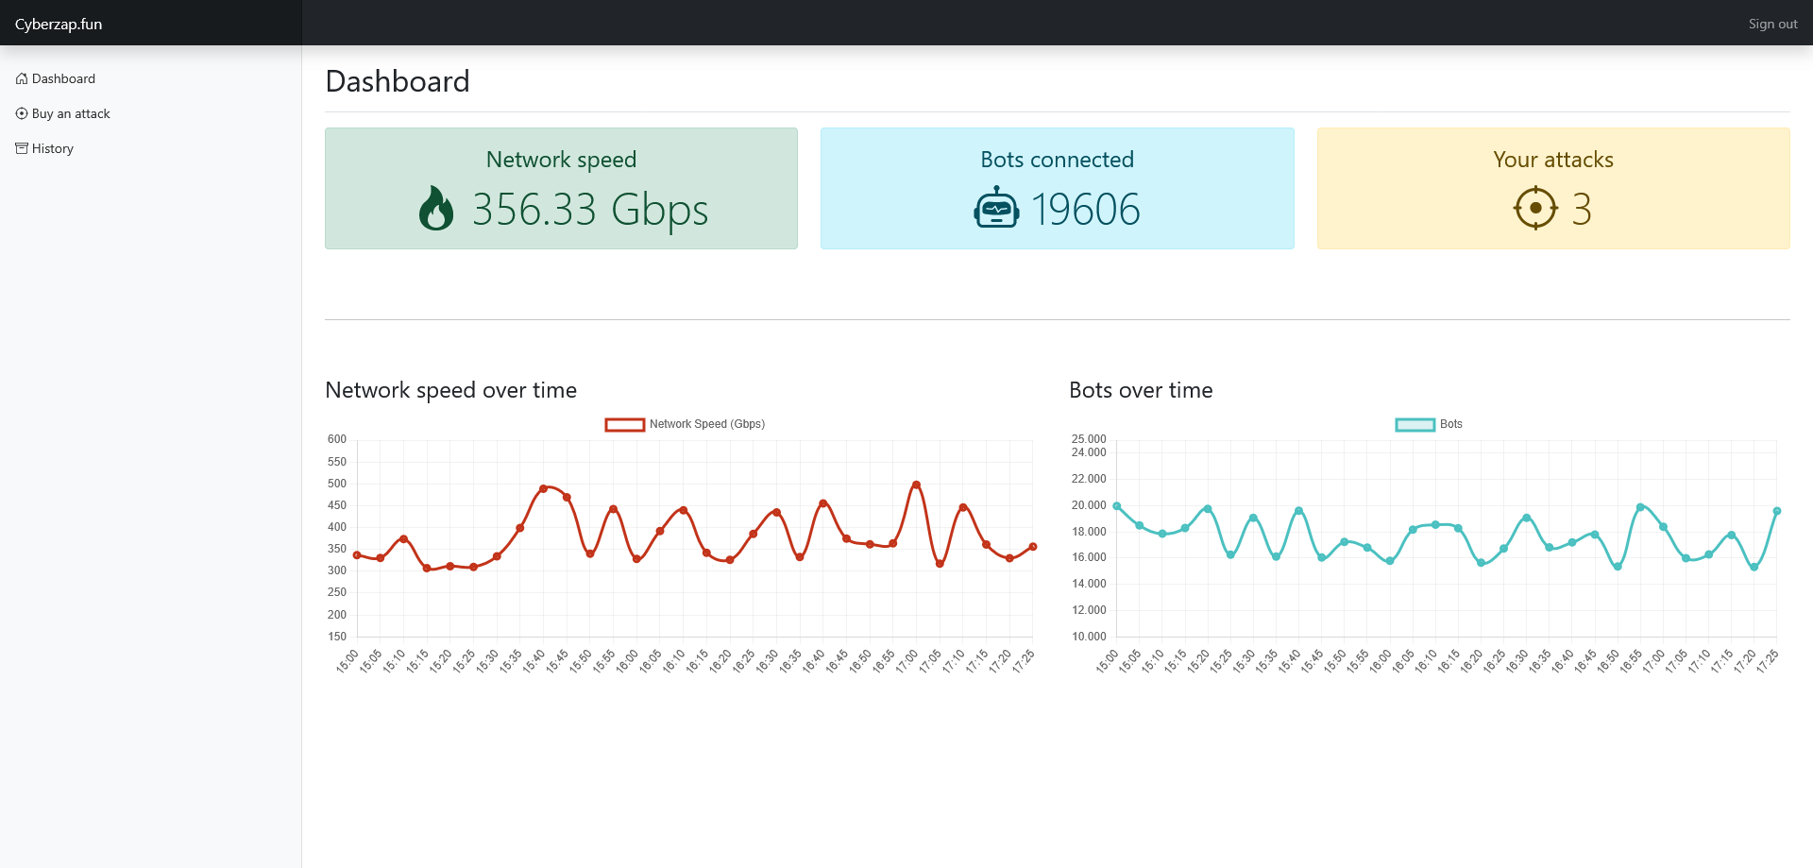Viewport: 1813px width, 868px height.
Task: Click the Network speed over time heading
Action: point(450,390)
